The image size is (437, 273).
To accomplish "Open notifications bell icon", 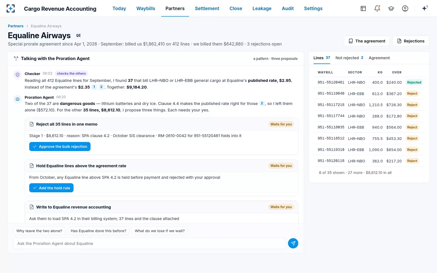I will (x=377, y=8).
